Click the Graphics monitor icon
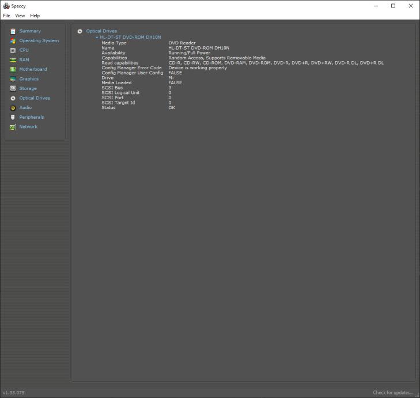Screen dimensions: 420x398 click(13, 79)
